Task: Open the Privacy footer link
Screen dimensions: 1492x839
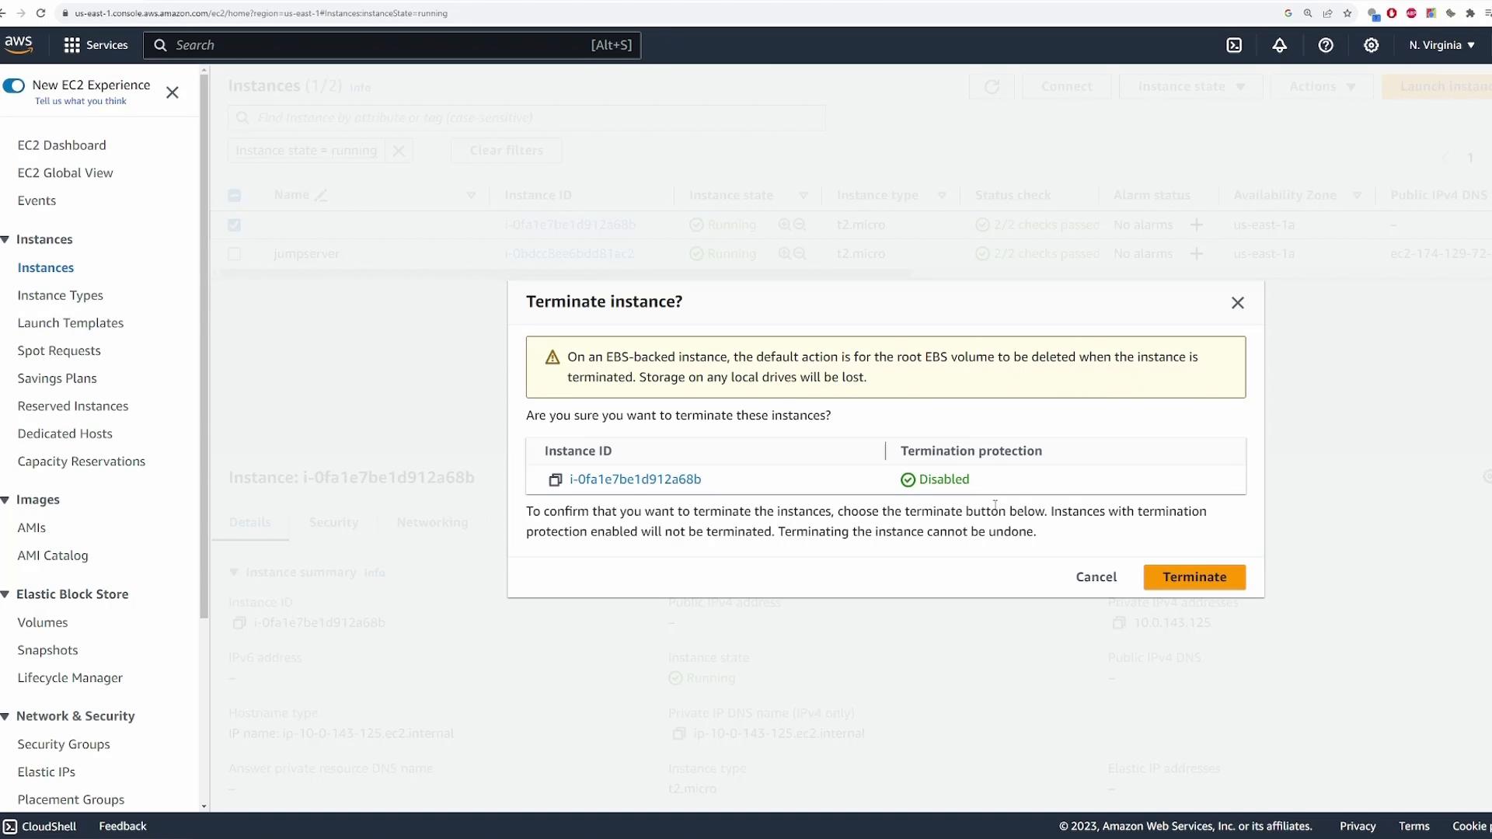Action: tap(1358, 827)
